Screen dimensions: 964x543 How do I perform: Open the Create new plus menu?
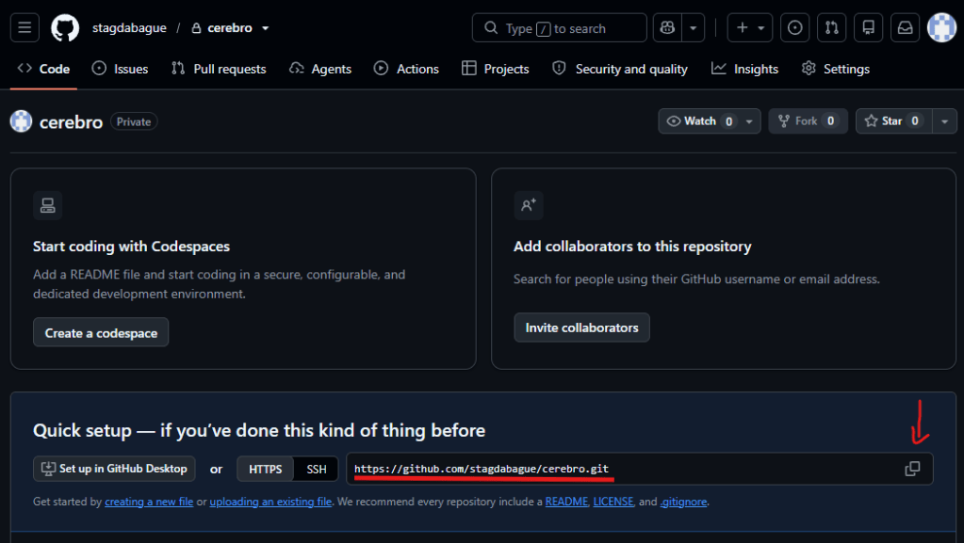(x=749, y=27)
